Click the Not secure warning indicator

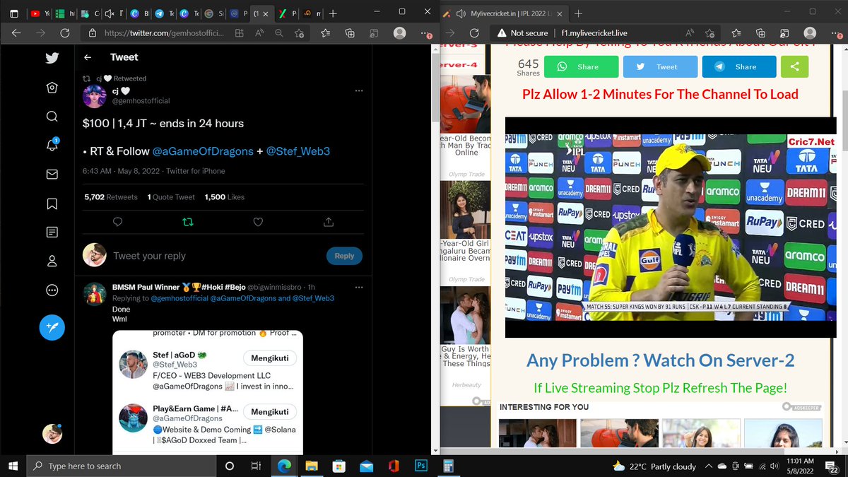tap(522, 33)
